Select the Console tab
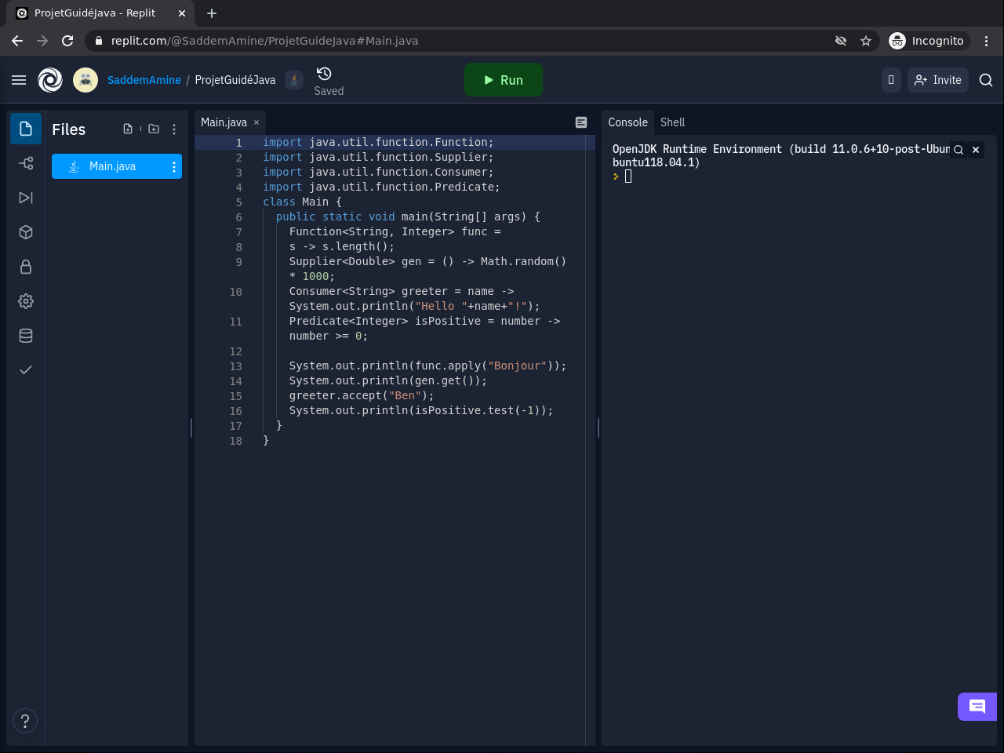 pos(627,122)
